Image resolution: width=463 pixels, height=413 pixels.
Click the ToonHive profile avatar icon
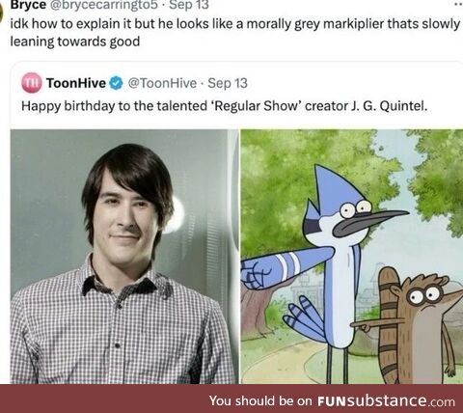click(32, 83)
